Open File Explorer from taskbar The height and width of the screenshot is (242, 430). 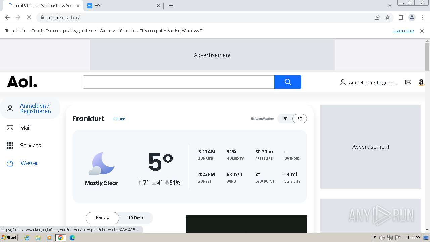38,238
